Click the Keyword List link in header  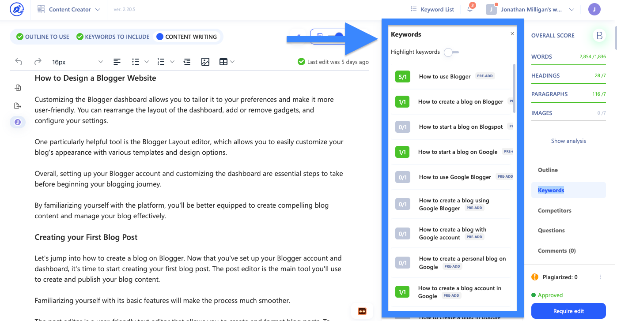437,9
